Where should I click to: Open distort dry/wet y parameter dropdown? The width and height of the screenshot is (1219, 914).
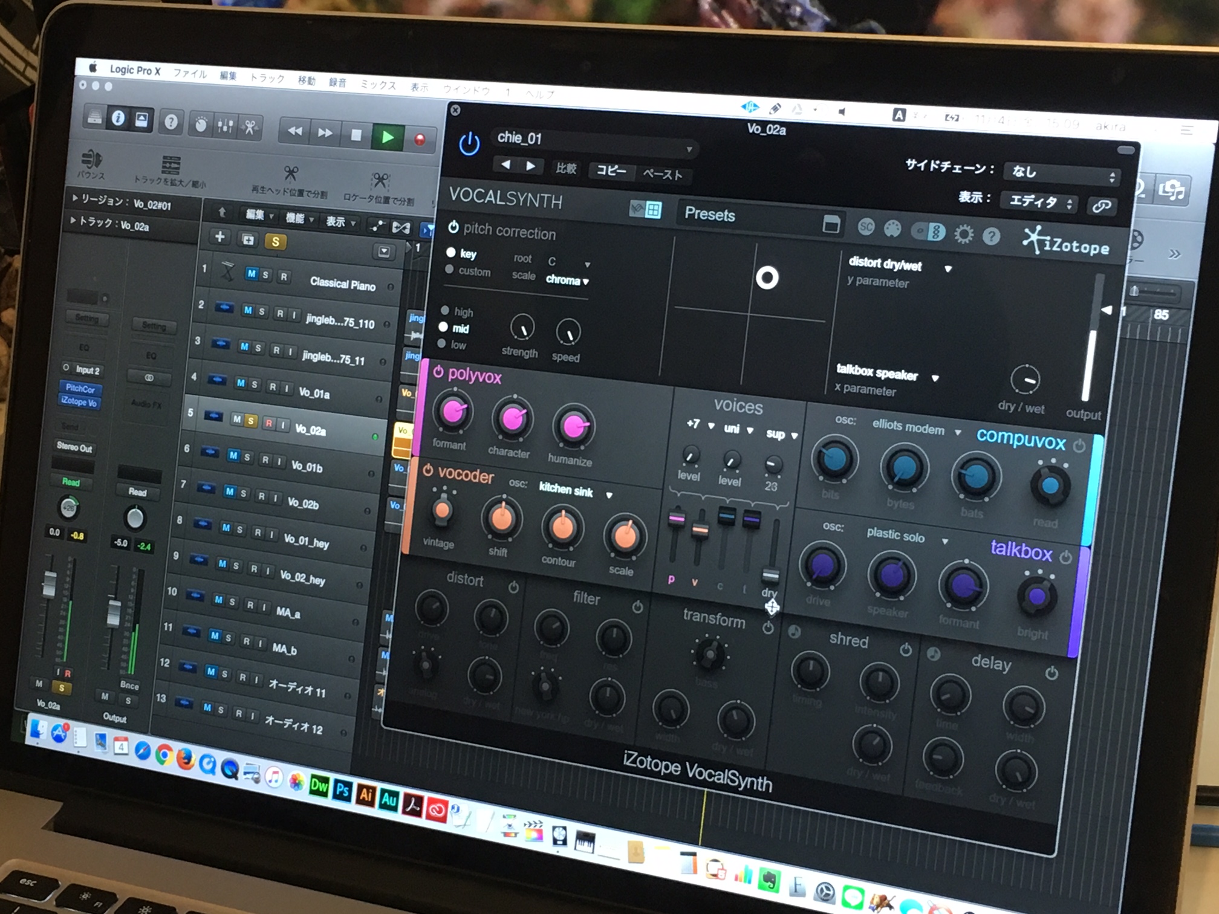tap(900, 265)
